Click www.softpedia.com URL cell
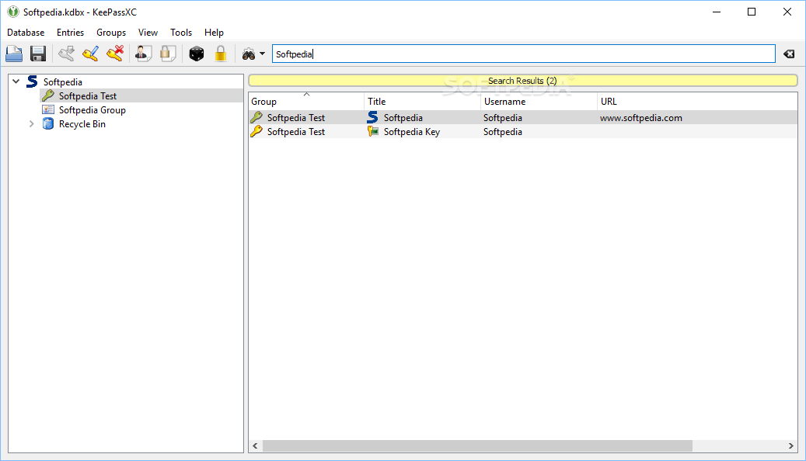This screenshot has width=806, height=461. tap(641, 117)
